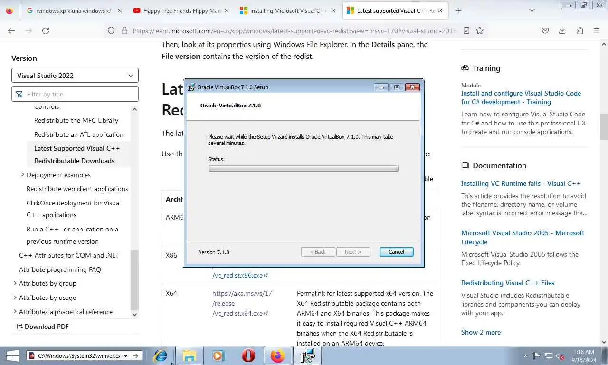This screenshot has width=608, height=365.
Task: Select Redistribute an ATL application
Action: (x=79, y=134)
